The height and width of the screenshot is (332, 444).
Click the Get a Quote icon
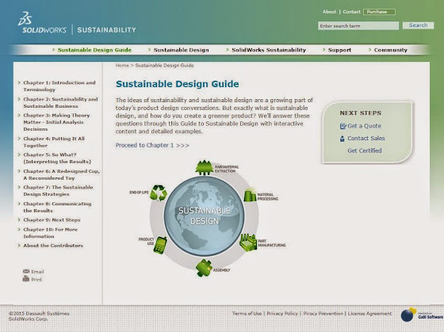tap(343, 126)
